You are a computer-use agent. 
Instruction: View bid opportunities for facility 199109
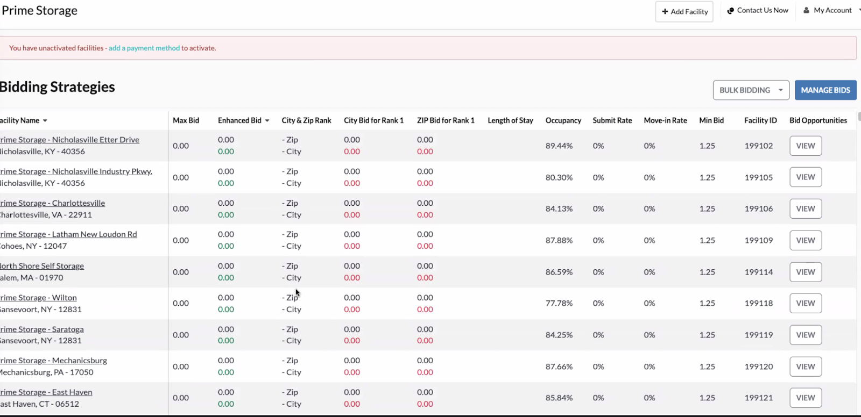point(806,240)
